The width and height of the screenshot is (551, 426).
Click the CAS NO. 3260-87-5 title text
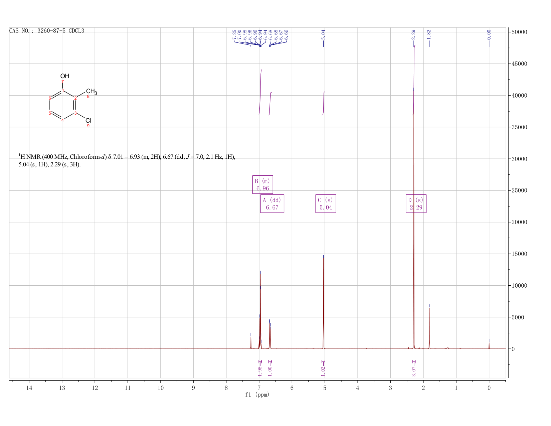47,31
